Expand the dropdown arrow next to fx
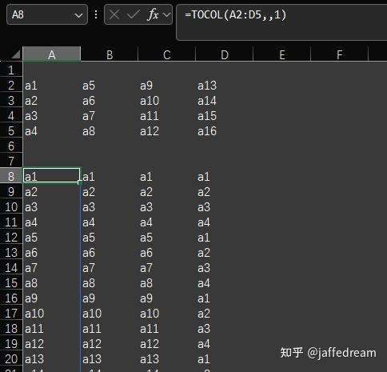The width and height of the screenshot is (387, 372). tap(167, 14)
